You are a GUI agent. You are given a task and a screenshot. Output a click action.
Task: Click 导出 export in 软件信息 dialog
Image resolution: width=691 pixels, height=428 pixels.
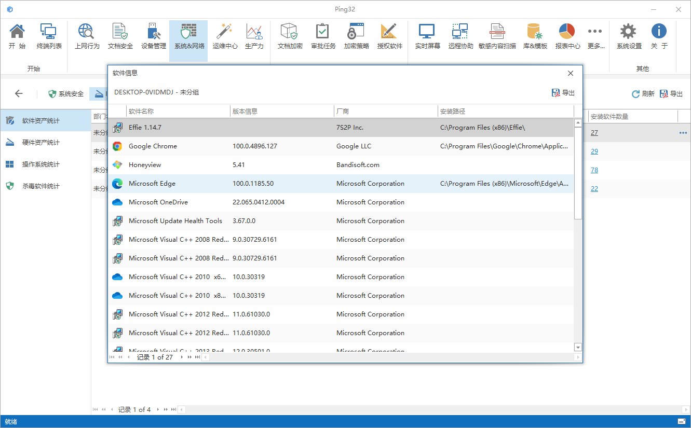click(563, 93)
